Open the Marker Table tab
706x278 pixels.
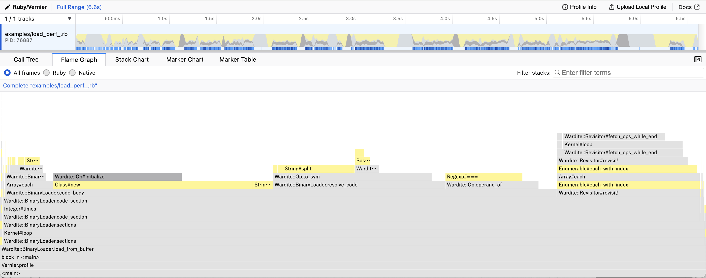point(238,60)
